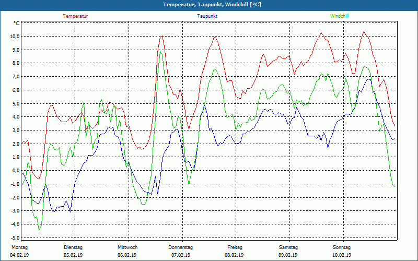Click the -2,0 y-axis value
This screenshot has width=418, height=261.
(15, 197)
